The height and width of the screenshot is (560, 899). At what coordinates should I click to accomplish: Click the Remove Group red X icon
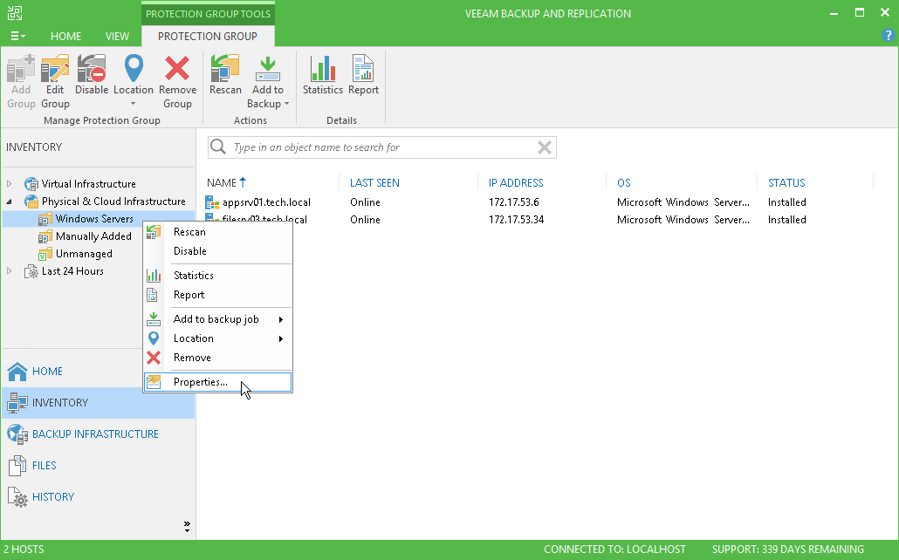(x=177, y=68)
